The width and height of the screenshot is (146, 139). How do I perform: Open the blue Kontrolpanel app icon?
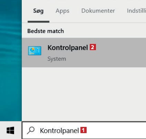35,51
